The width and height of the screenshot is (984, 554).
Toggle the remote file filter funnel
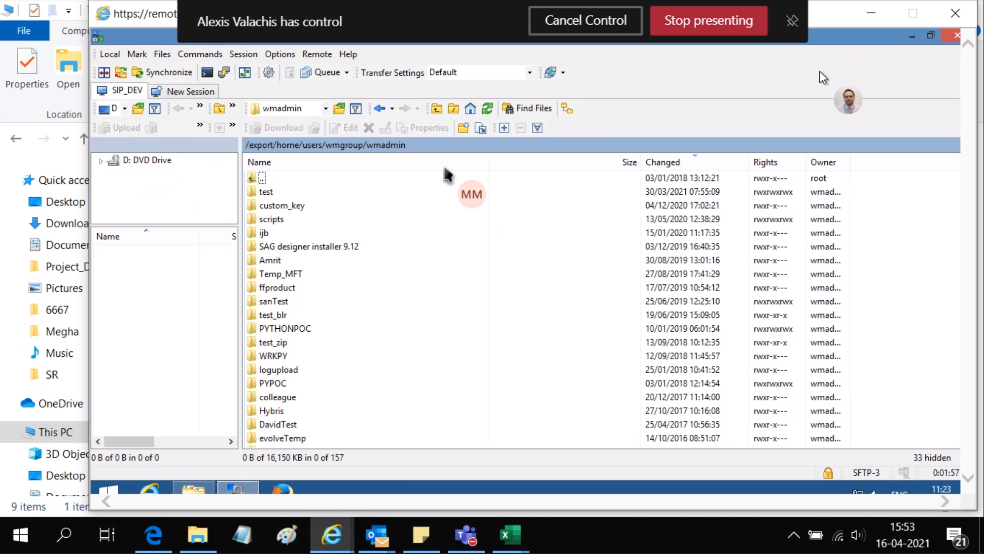[356, 108]
